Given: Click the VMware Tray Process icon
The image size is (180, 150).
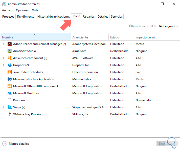Looking at the screenshot, I should tap(10, 114).
